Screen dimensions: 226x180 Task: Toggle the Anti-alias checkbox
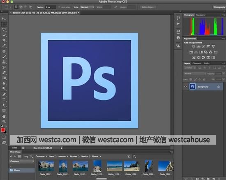coord(59,7)
